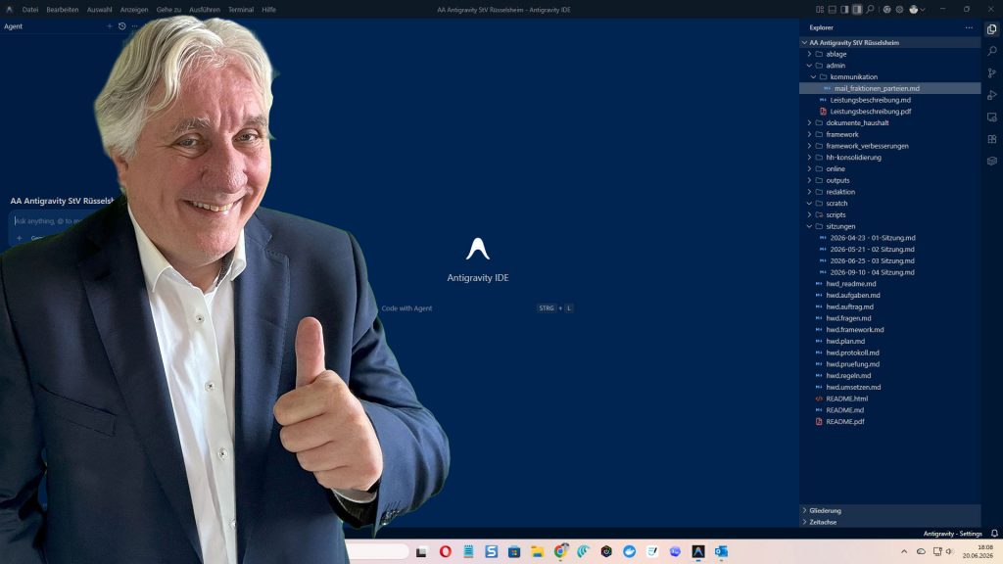1003x564 pixels.
Task: Toggle agent sidebar layout icon
Action: pyautogui.click(x=857, y=10)
